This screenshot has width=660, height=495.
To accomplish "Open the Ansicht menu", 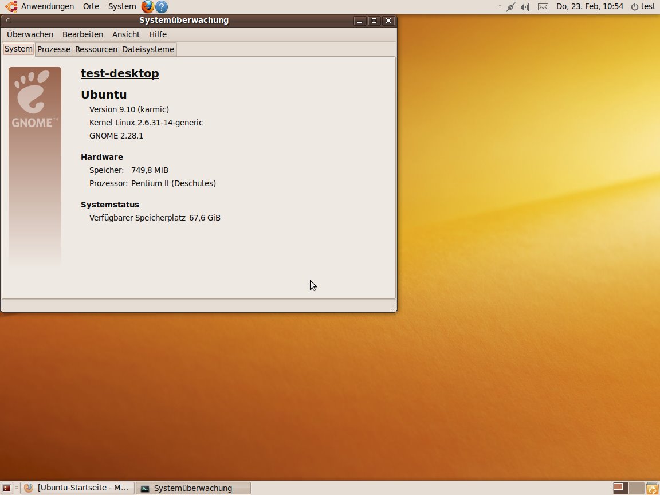I will tap(126, 34).
